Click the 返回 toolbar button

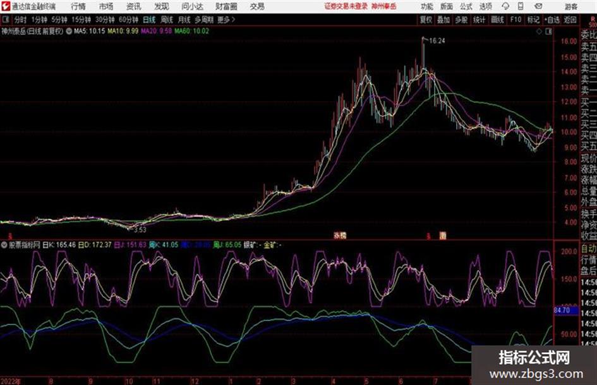pyautogui.click(x=570, y=20)
